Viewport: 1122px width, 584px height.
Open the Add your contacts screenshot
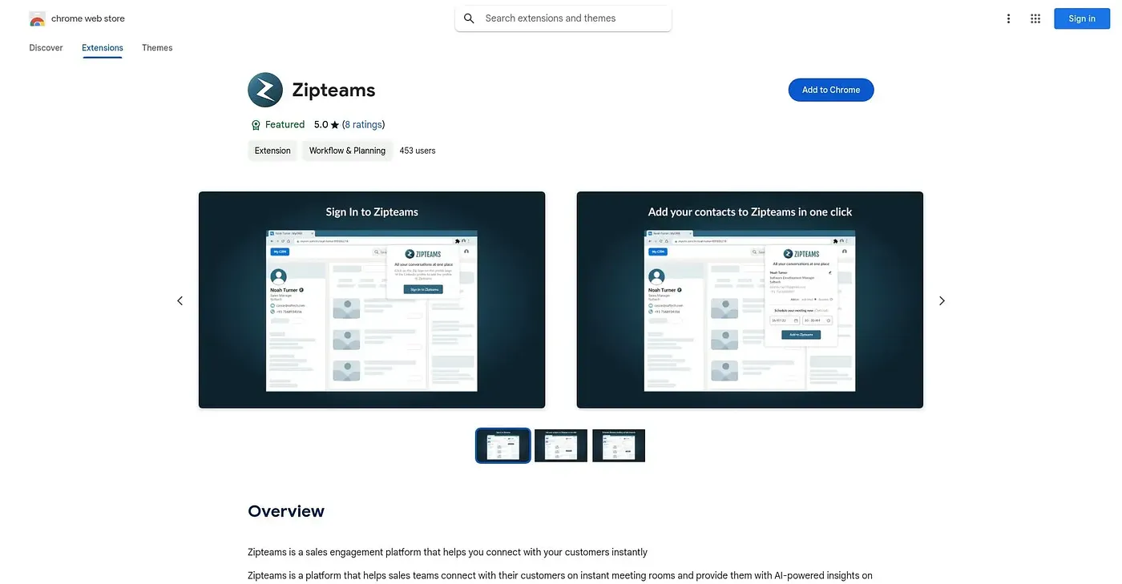(x=750, y=300)
